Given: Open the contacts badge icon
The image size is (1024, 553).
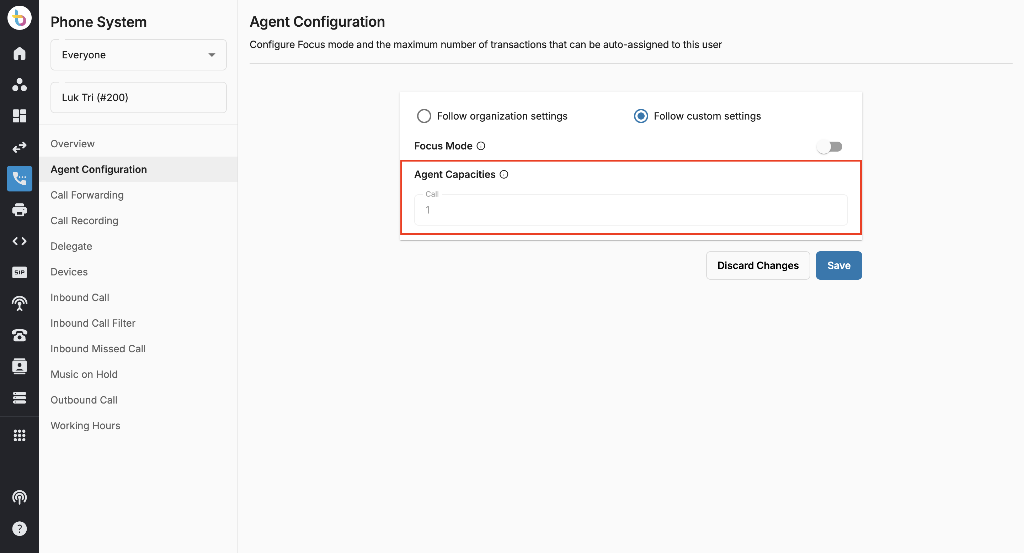Looking at the screenshot, I should 19,366.
